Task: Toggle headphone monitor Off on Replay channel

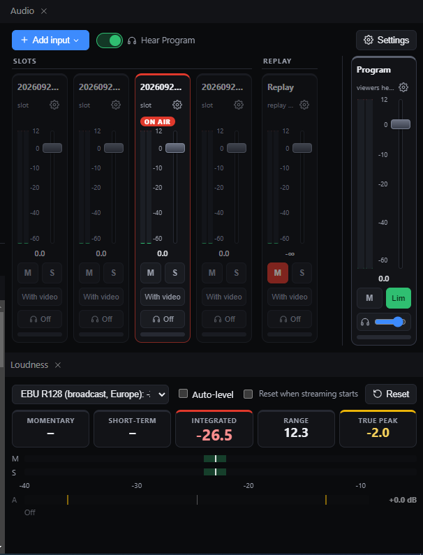Action: (x=290, y=319)
